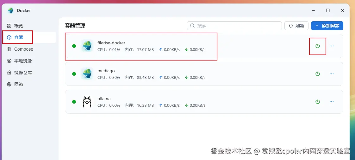This screenshot has height=160, width=355.
Task: Open the Compose section
Action: (29, 49)
